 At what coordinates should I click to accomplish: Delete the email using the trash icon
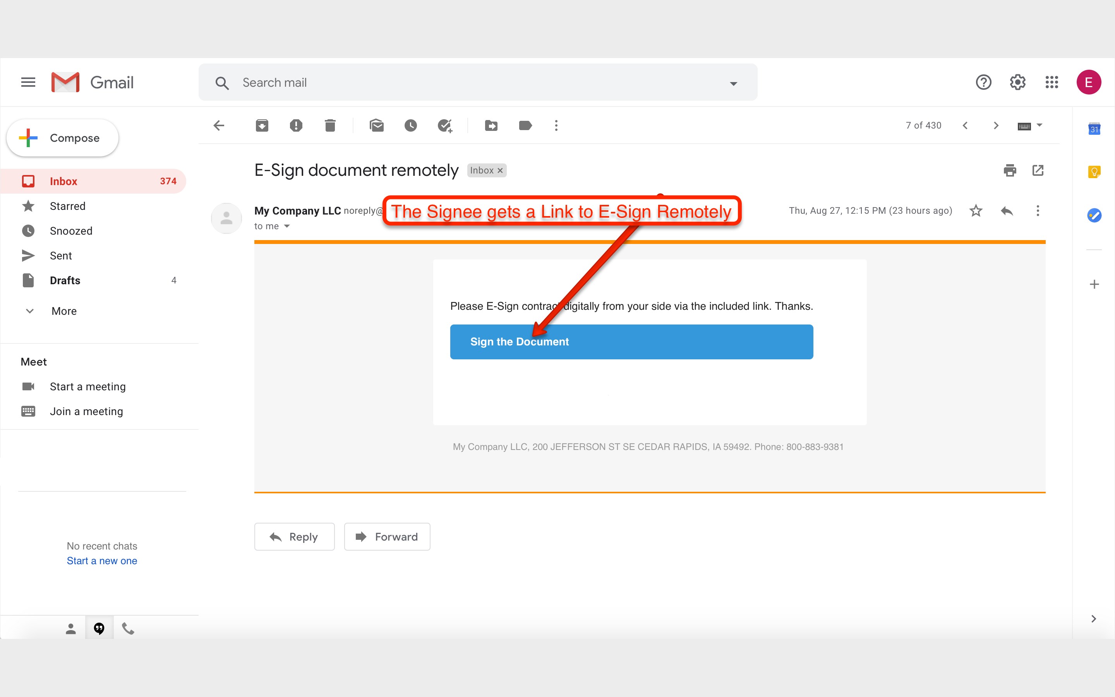pos(330,125)
